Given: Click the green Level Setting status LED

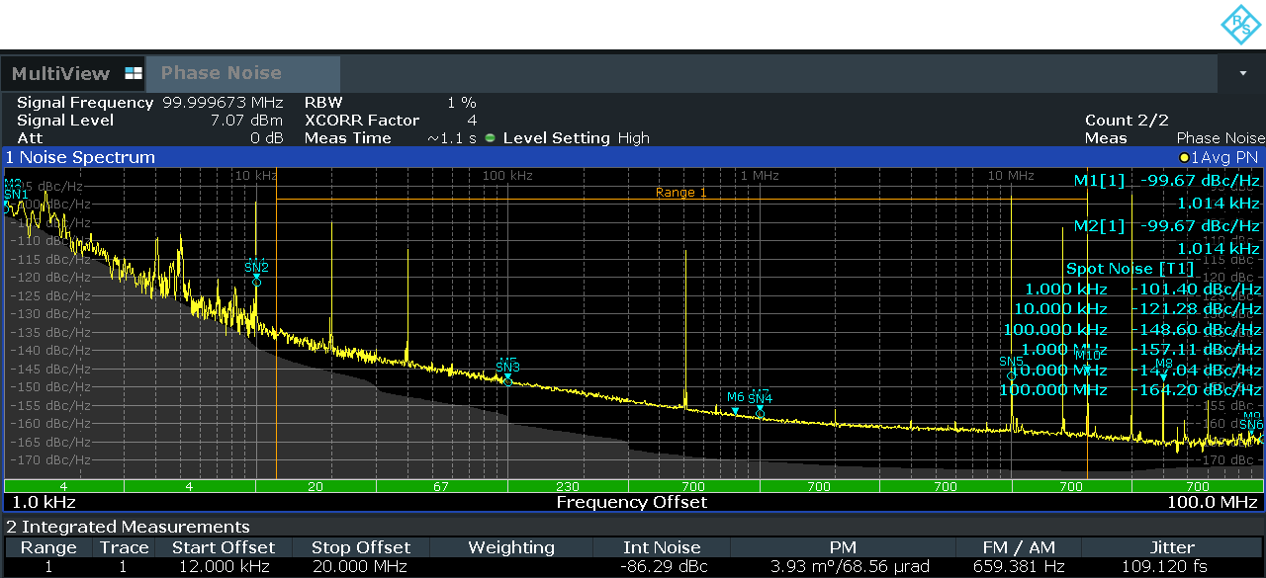Looking at the screenshot, I should pos(490,138).
